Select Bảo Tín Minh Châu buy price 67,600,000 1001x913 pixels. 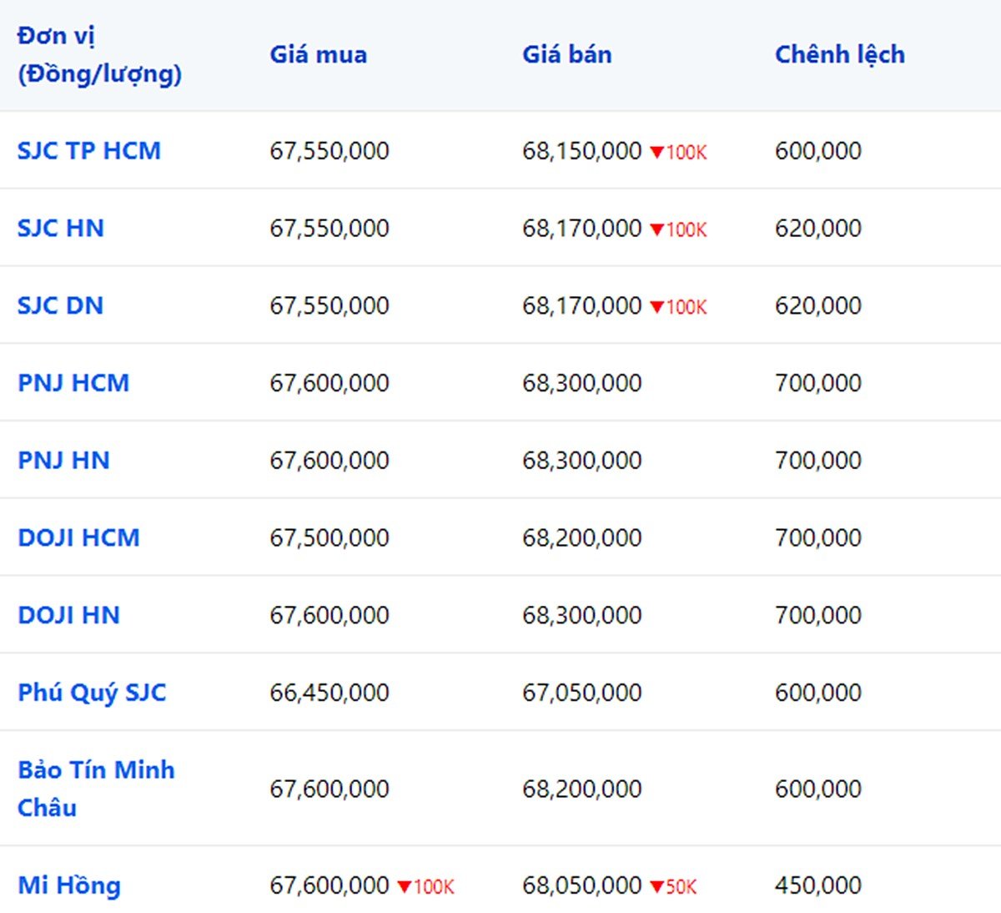pyautogui.click(x=329, y=789)
